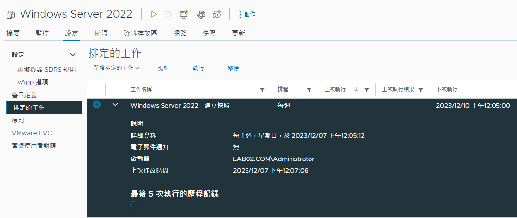Open the 資料存放區 tab
Screen dimensions: 517x218
(140, 33)
